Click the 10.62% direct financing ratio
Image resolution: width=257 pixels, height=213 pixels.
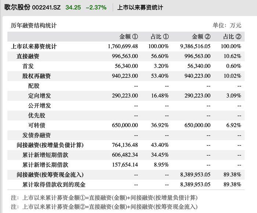point(232,56)
